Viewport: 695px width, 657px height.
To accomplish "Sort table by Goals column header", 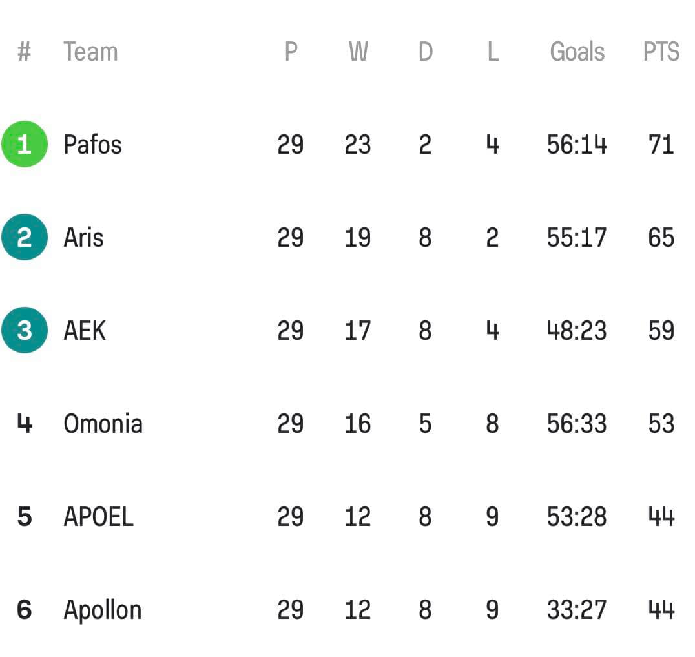I will point(577,52).
